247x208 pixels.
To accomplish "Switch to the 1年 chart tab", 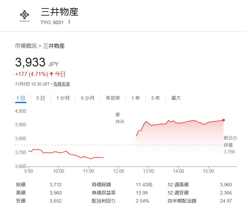I will (x=136, y=98).
